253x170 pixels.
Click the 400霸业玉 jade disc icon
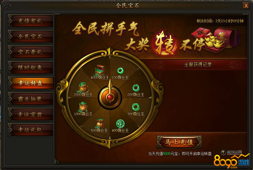(120, 124)
